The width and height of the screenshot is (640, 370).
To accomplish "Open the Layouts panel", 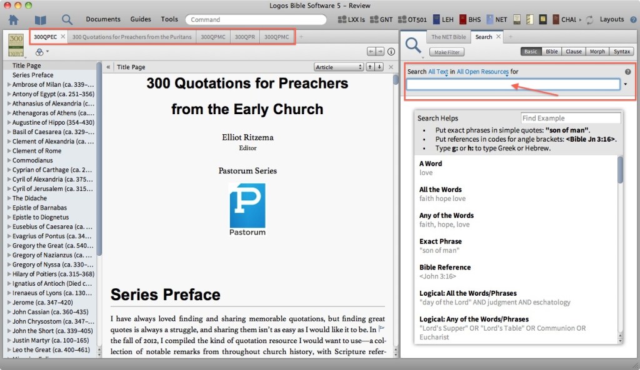I will (x=612, y=19).
